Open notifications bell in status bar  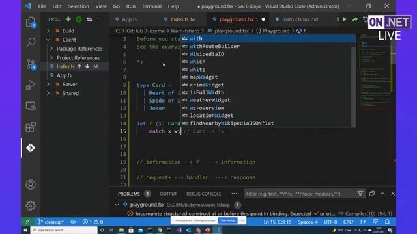pyautogui.click(x=387, y=222)
